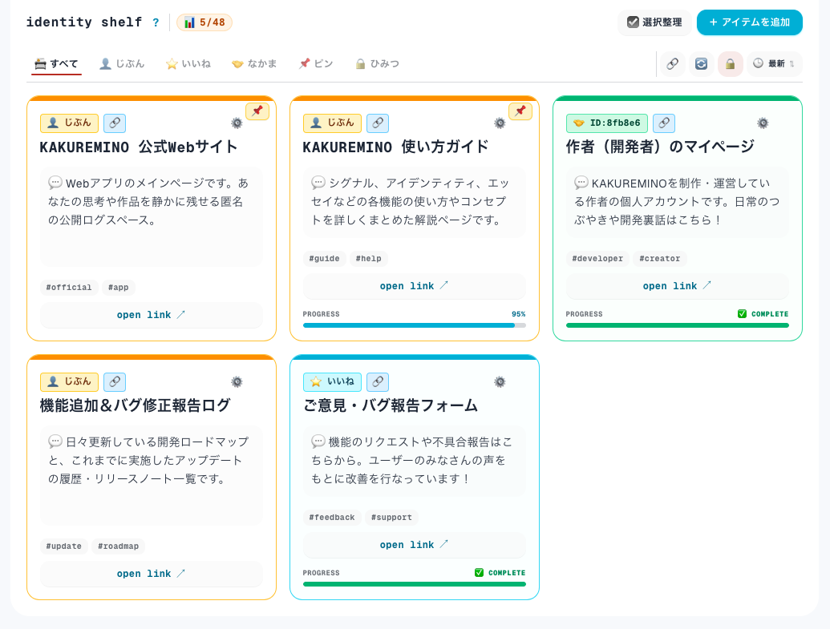Click the title KAKUREMINO 使い方ガイド
Screen dimensions: 830x629
click(x=395, y=147)
